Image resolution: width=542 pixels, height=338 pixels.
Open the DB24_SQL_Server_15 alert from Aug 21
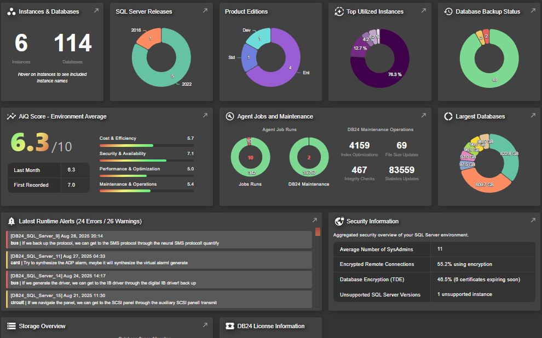point(159,299)
